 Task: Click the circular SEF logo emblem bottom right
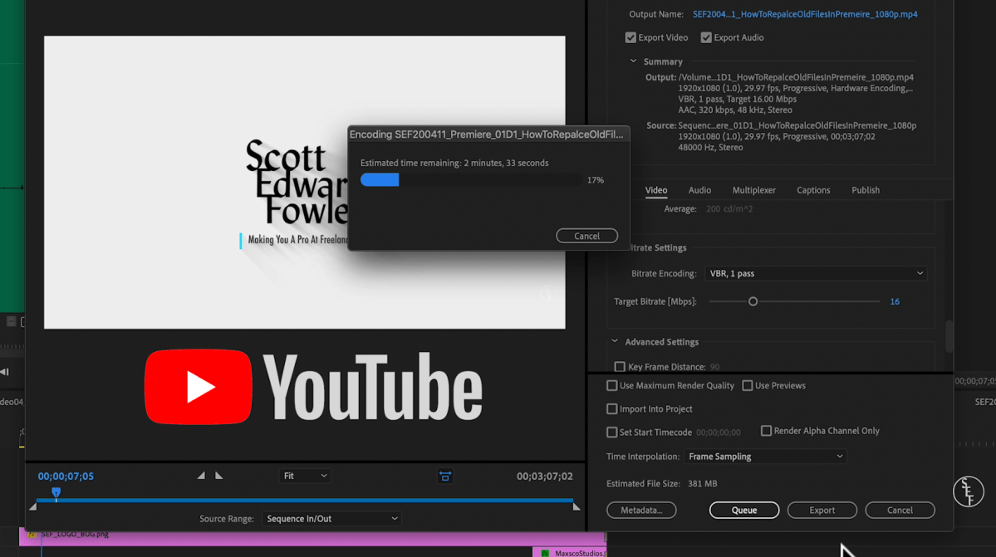[969, 491]
